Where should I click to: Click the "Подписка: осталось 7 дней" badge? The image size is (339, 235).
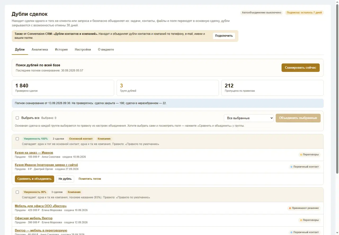(304, 13)
